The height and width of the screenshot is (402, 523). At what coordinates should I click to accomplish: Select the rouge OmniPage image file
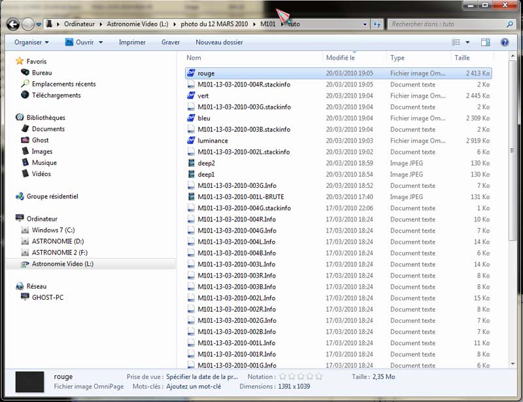click(206, 73)
